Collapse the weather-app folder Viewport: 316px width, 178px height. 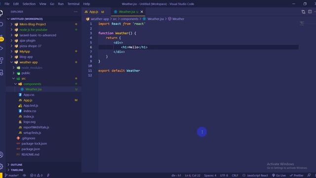[x=29, y=62]
